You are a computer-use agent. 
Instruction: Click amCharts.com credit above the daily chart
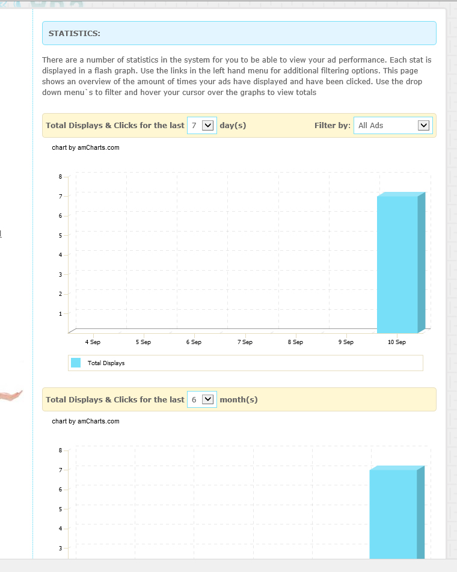click(x=85, y=147)
